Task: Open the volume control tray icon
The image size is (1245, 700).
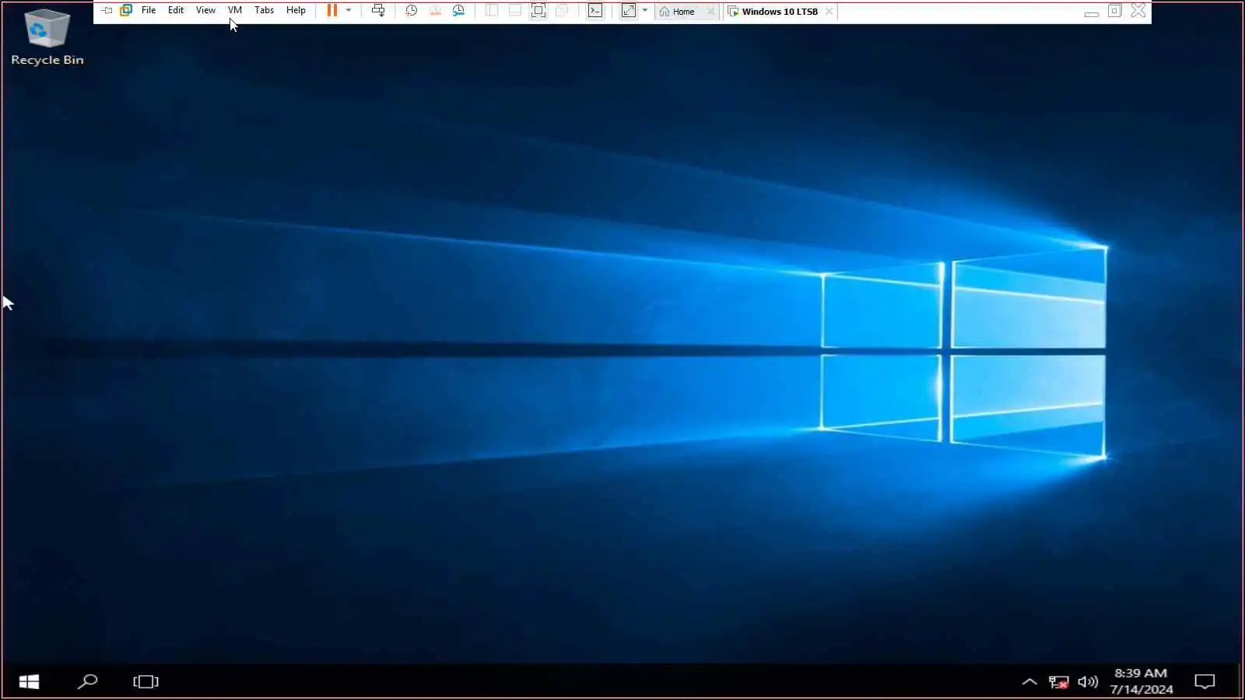Action: (x=1088, y=682)
